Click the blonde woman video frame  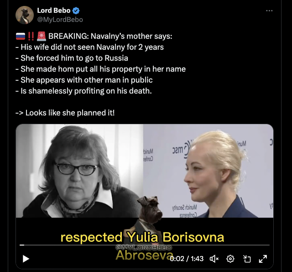[x=208, y=171]
